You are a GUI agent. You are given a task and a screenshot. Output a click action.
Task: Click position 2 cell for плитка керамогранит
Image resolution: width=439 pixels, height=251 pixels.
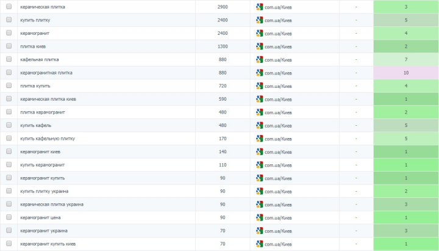point(406,112)
